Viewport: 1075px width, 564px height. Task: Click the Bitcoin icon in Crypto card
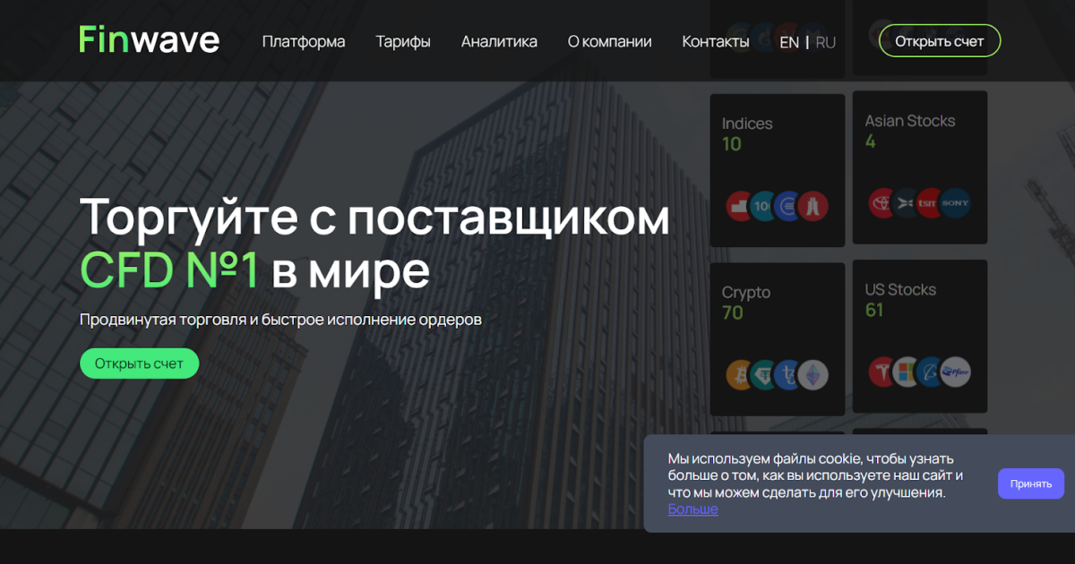click(x=740, y=374)
